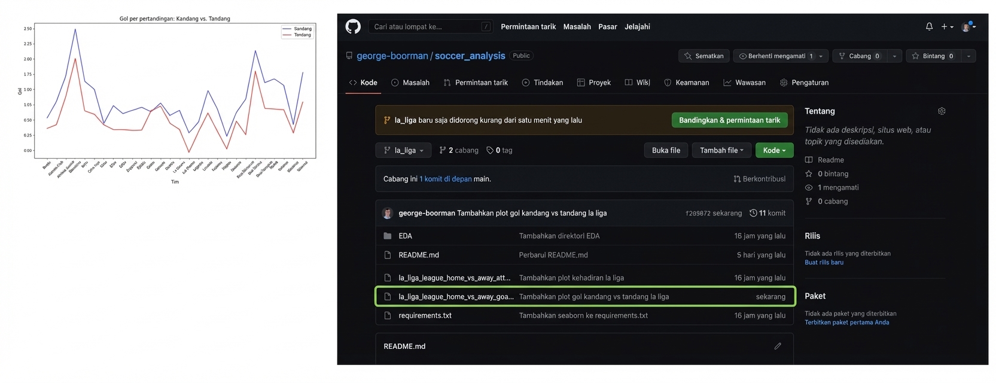This screenshot has width=996, height=383.
Task: Open the 0 cabang forks sidebar link
Action: [x=826, y=201]
